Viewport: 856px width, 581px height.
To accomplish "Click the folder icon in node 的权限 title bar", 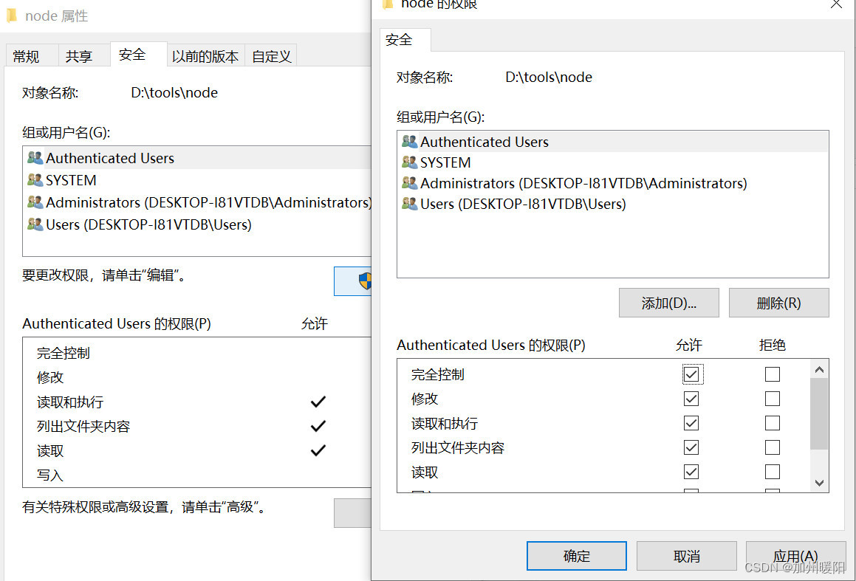I will [x=388, y=4].
